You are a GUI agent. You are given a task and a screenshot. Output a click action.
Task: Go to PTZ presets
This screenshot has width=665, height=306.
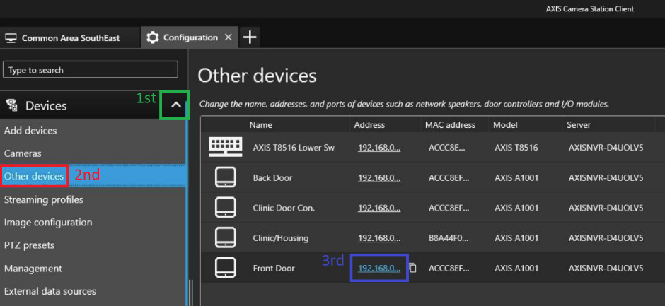(x=29, y=245)
